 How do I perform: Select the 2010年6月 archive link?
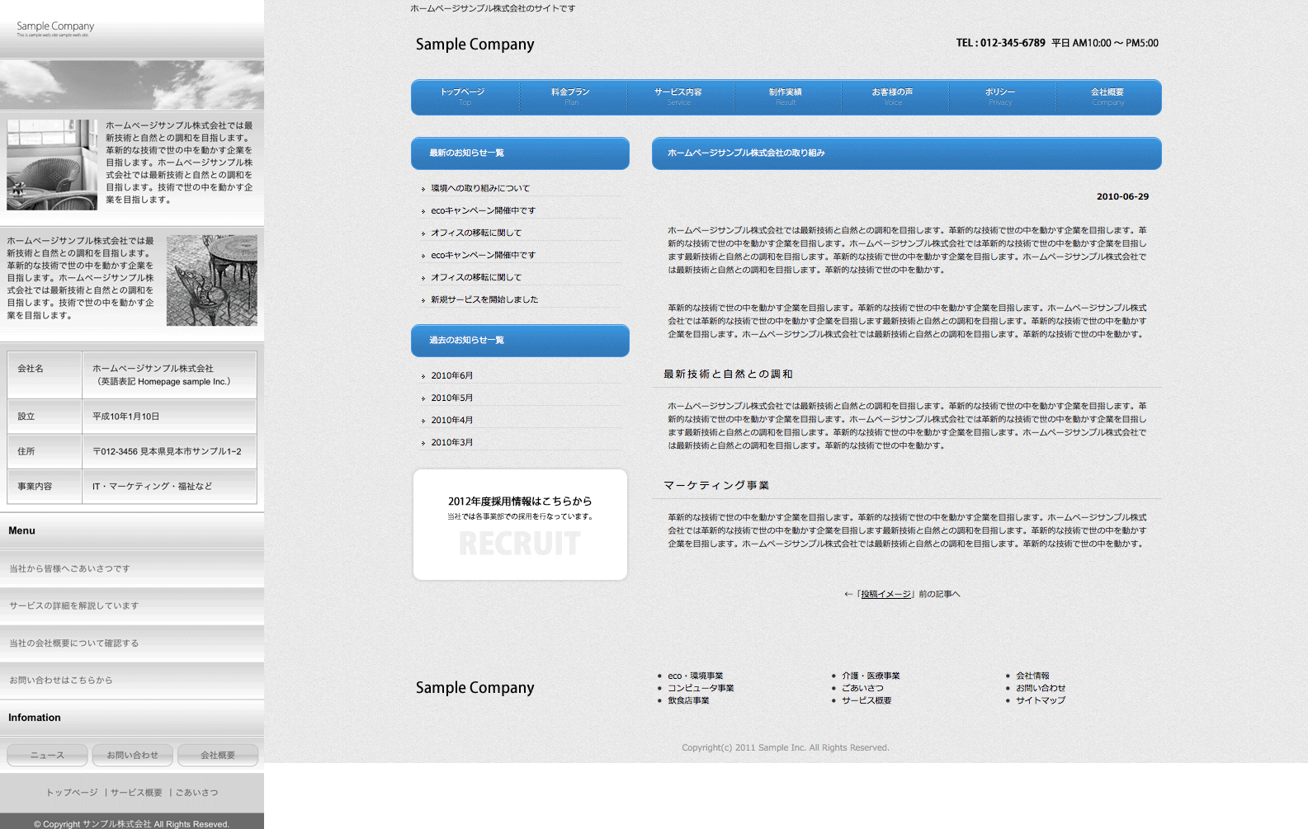[x=452, y=376]
